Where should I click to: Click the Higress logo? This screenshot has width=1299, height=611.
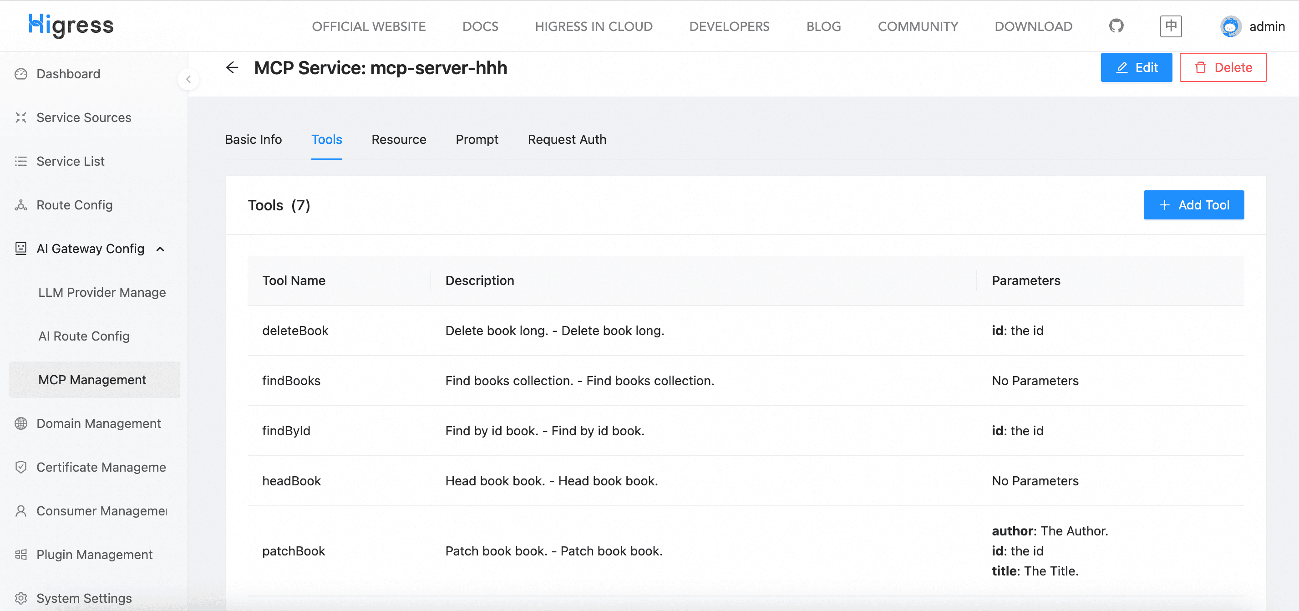click(71, 25)
